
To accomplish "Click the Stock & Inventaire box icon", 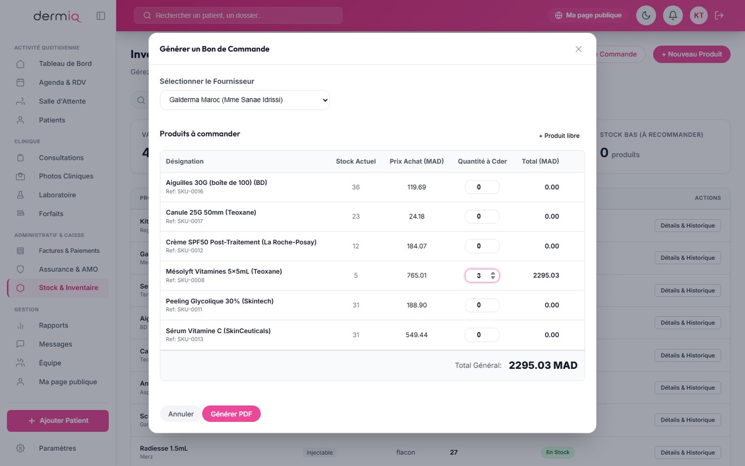I will tap(20, 288).
